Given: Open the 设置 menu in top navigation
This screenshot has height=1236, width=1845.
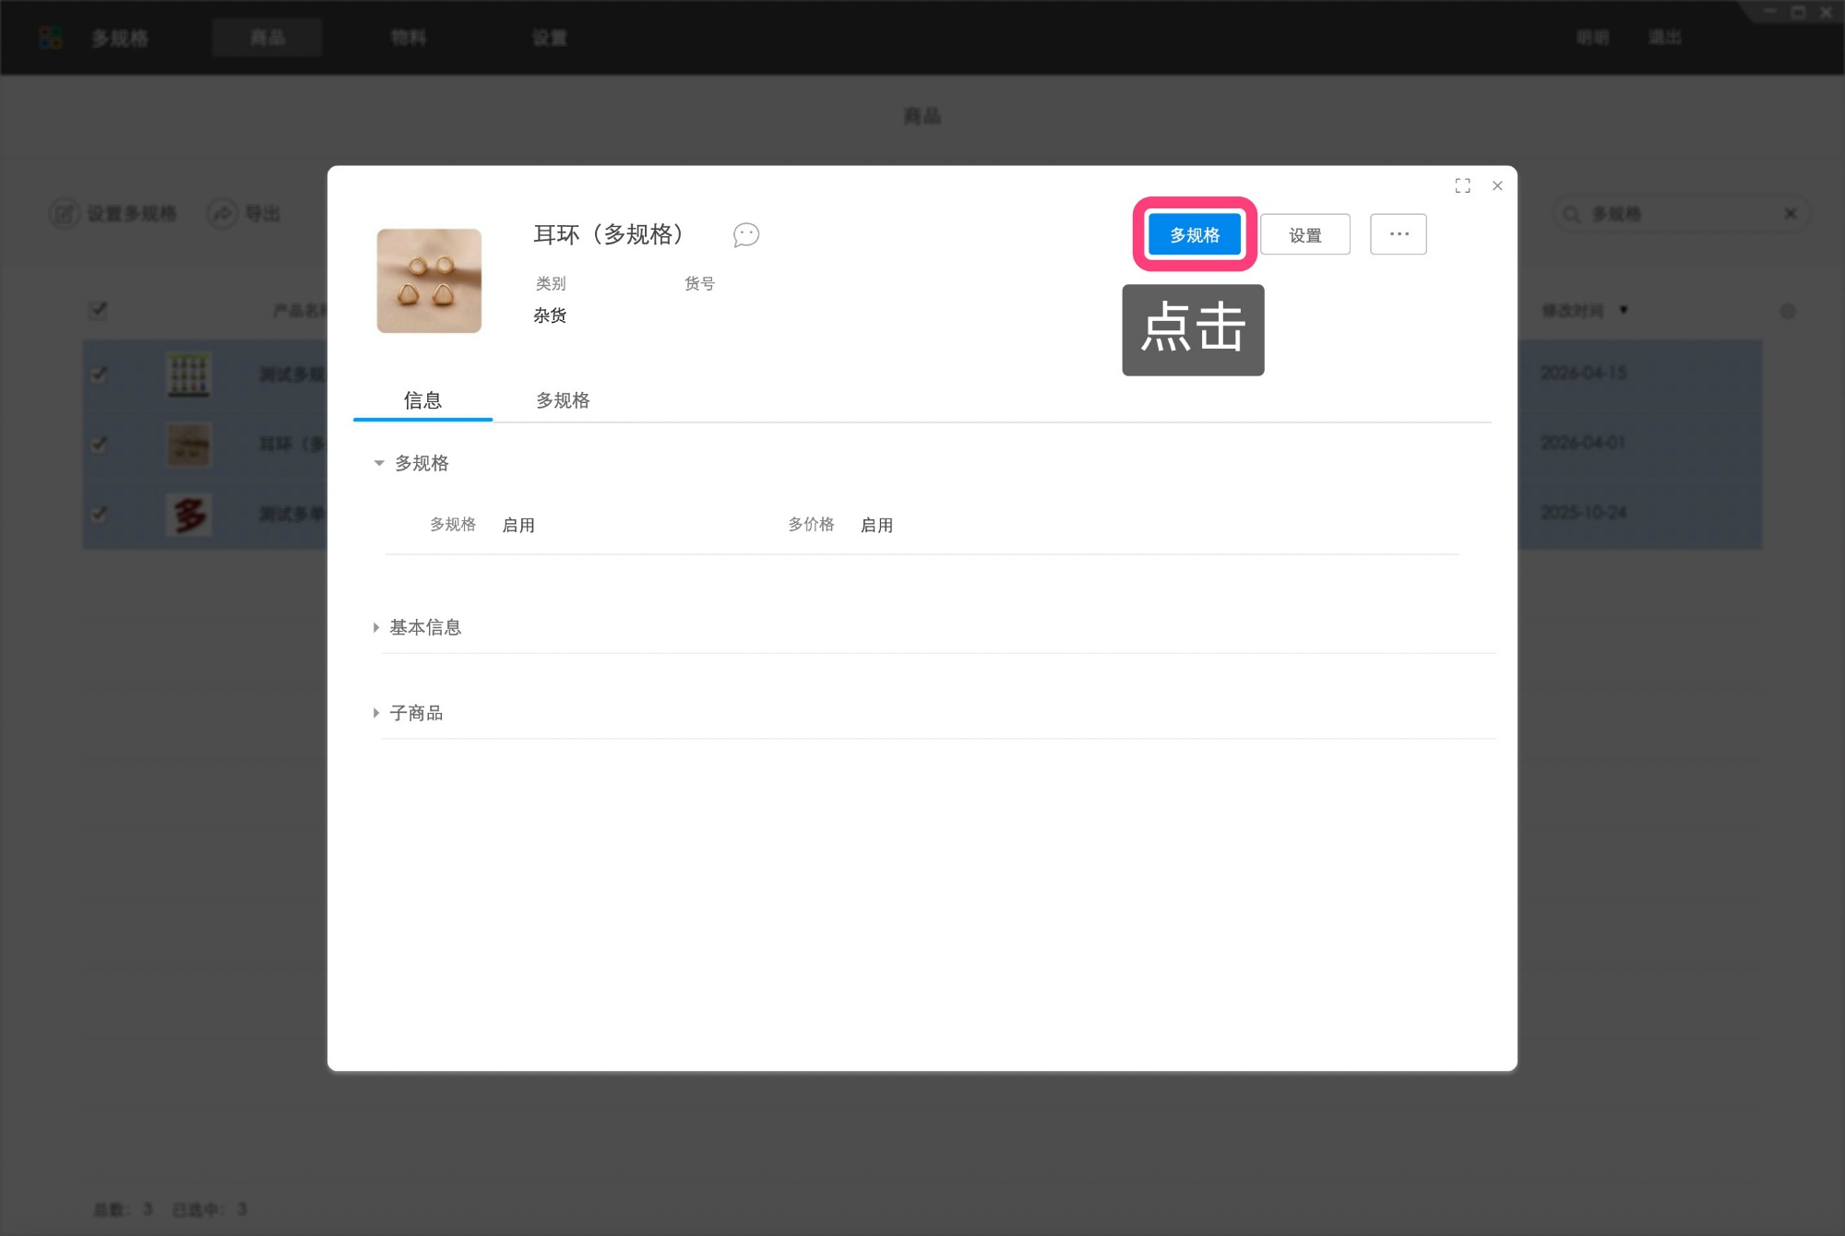Looking at the screenshot, I should coord(549,38).
